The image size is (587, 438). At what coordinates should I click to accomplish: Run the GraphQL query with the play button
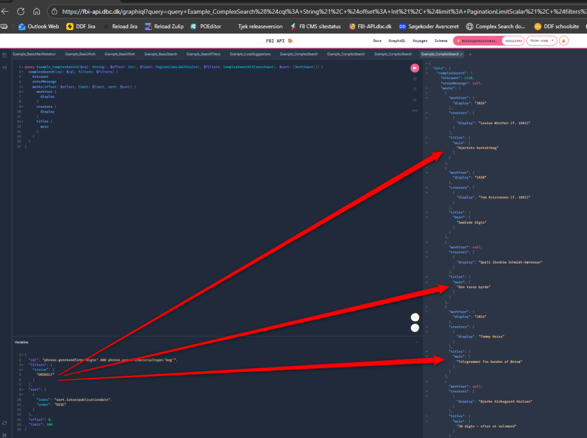coord(415,68)
